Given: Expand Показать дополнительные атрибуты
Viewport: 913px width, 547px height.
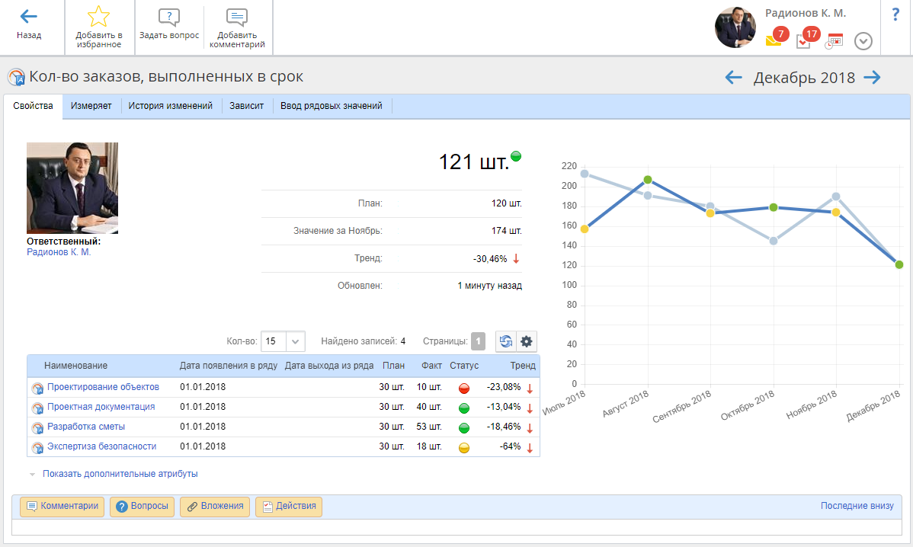Looking at the screenshot, I should coord(120,474).
